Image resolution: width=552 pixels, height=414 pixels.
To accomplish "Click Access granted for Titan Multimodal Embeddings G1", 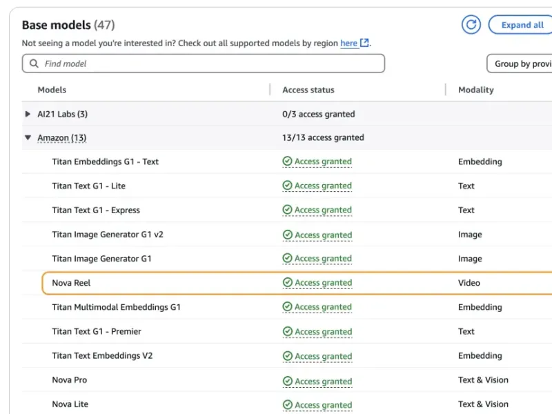I will tap(323, 307).
